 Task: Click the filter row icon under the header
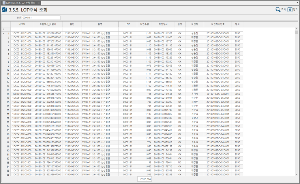3,29
